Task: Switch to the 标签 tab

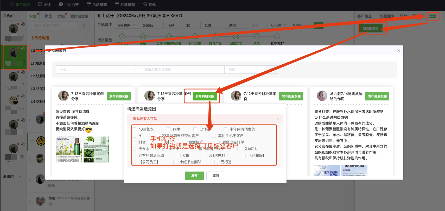Action: pos(48,16)
